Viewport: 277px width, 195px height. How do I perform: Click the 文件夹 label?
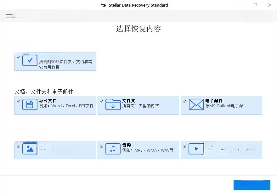(129, 101)
